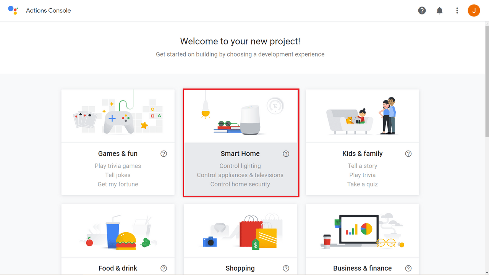This screenshot has width=489, height=275.
Task: Open the three-dot more options menu
Action: (457, 11)
